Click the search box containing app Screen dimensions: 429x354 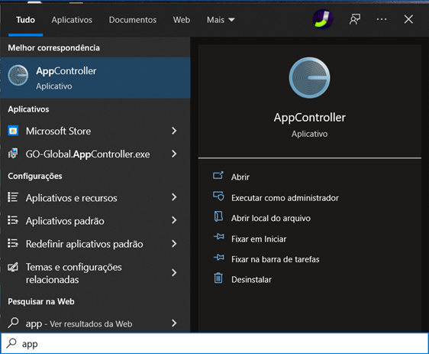pos(214,343)
